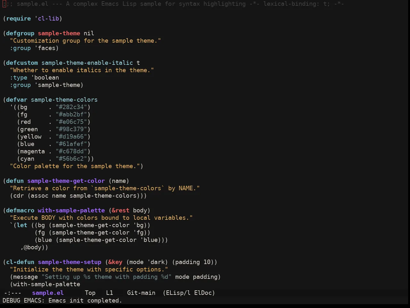This screenshot has width=410, height=308.
Task: Click the "#61afef" color string
Action: click(x=71, y=144)
